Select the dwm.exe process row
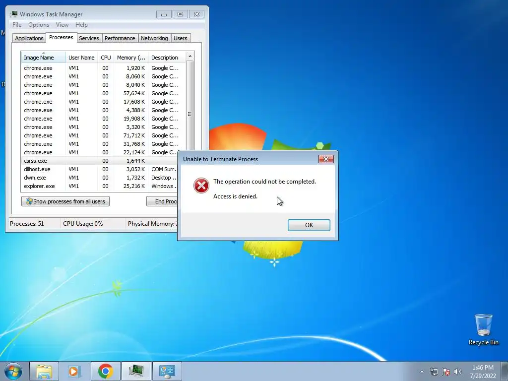 pyautogui.click(x=100, y=178)
